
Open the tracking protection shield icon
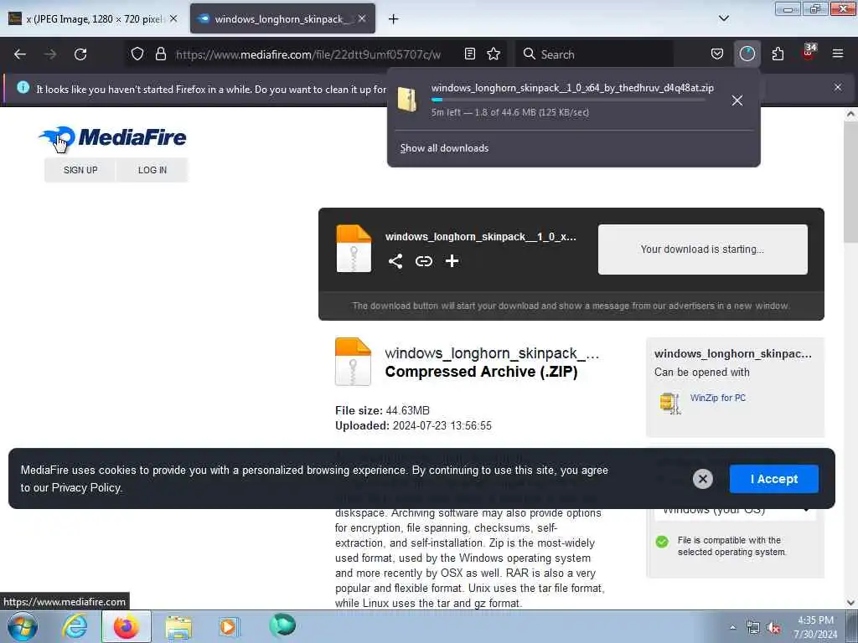tap(137, 54)
